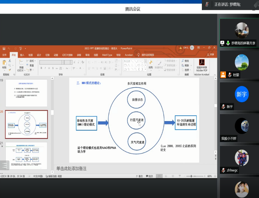259x198 pixels.
Task: Click the muted microphone icon next to zhhwgc
Action: (x=223, y=170)
